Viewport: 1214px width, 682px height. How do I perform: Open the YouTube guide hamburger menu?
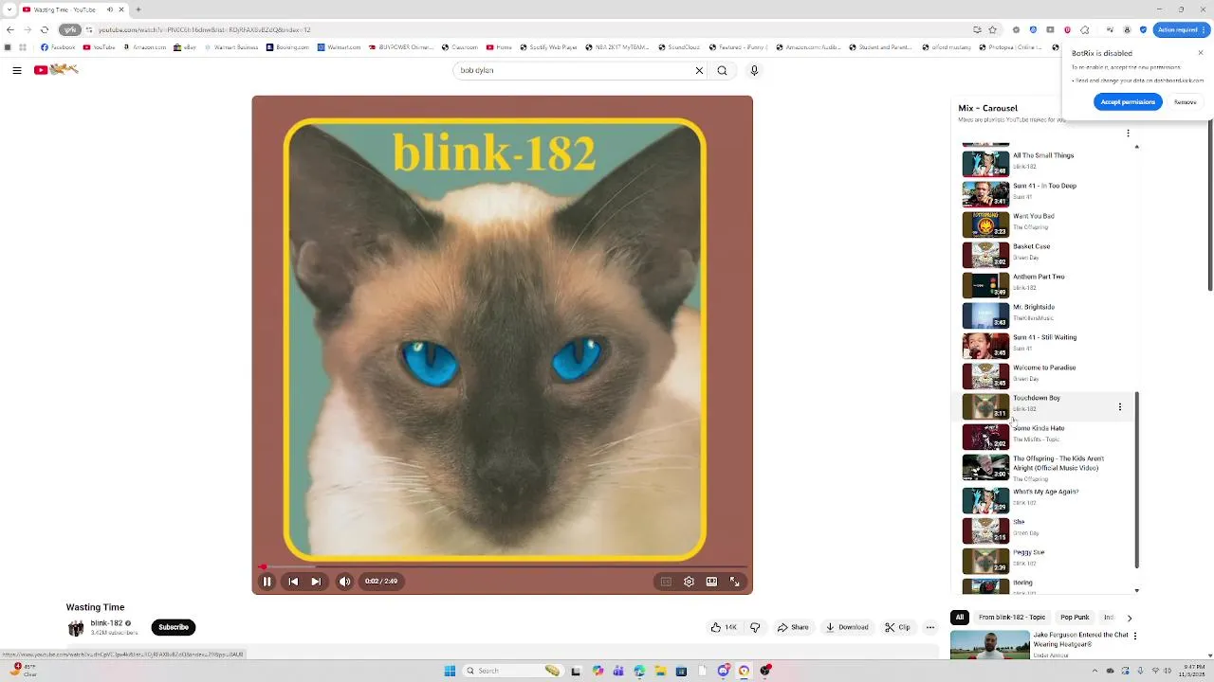point(17,70)
